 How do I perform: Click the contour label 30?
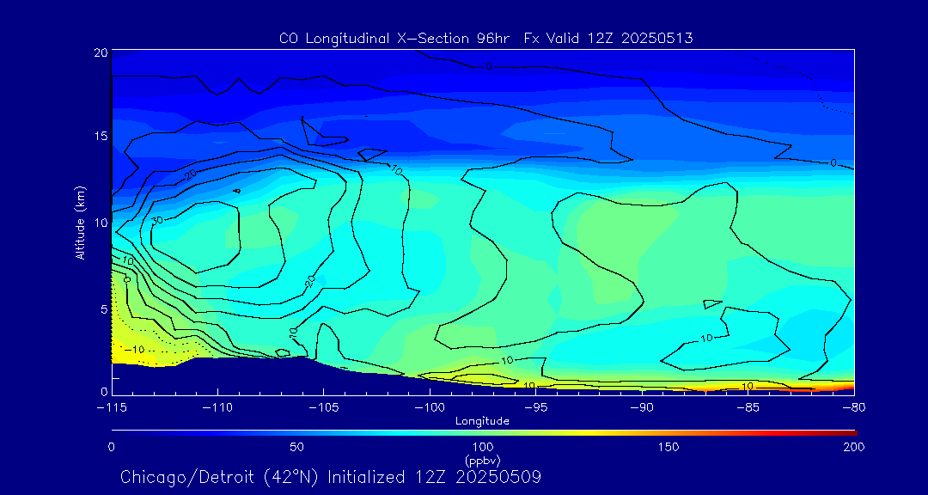pyautogui.click(x=157, y=220)
